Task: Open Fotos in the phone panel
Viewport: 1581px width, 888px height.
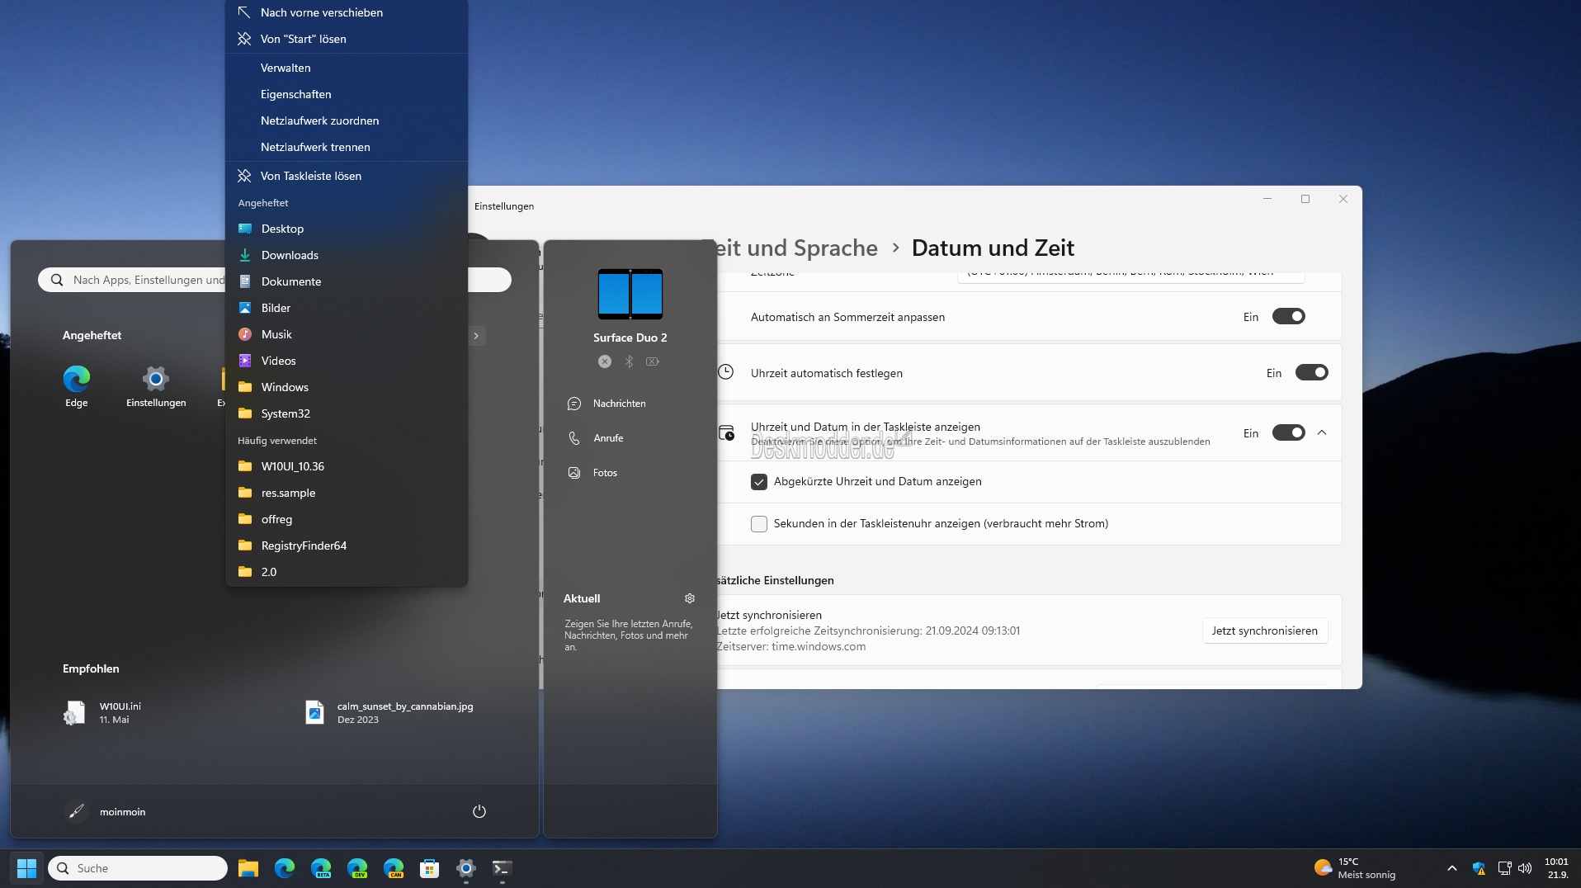Action: coord(604,473)
